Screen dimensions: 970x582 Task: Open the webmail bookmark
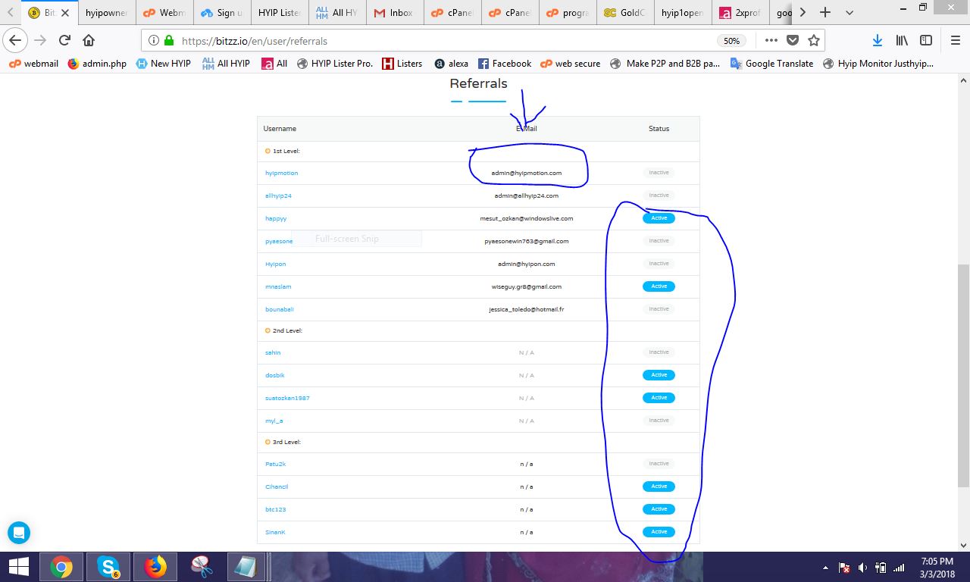click(33, 64)
